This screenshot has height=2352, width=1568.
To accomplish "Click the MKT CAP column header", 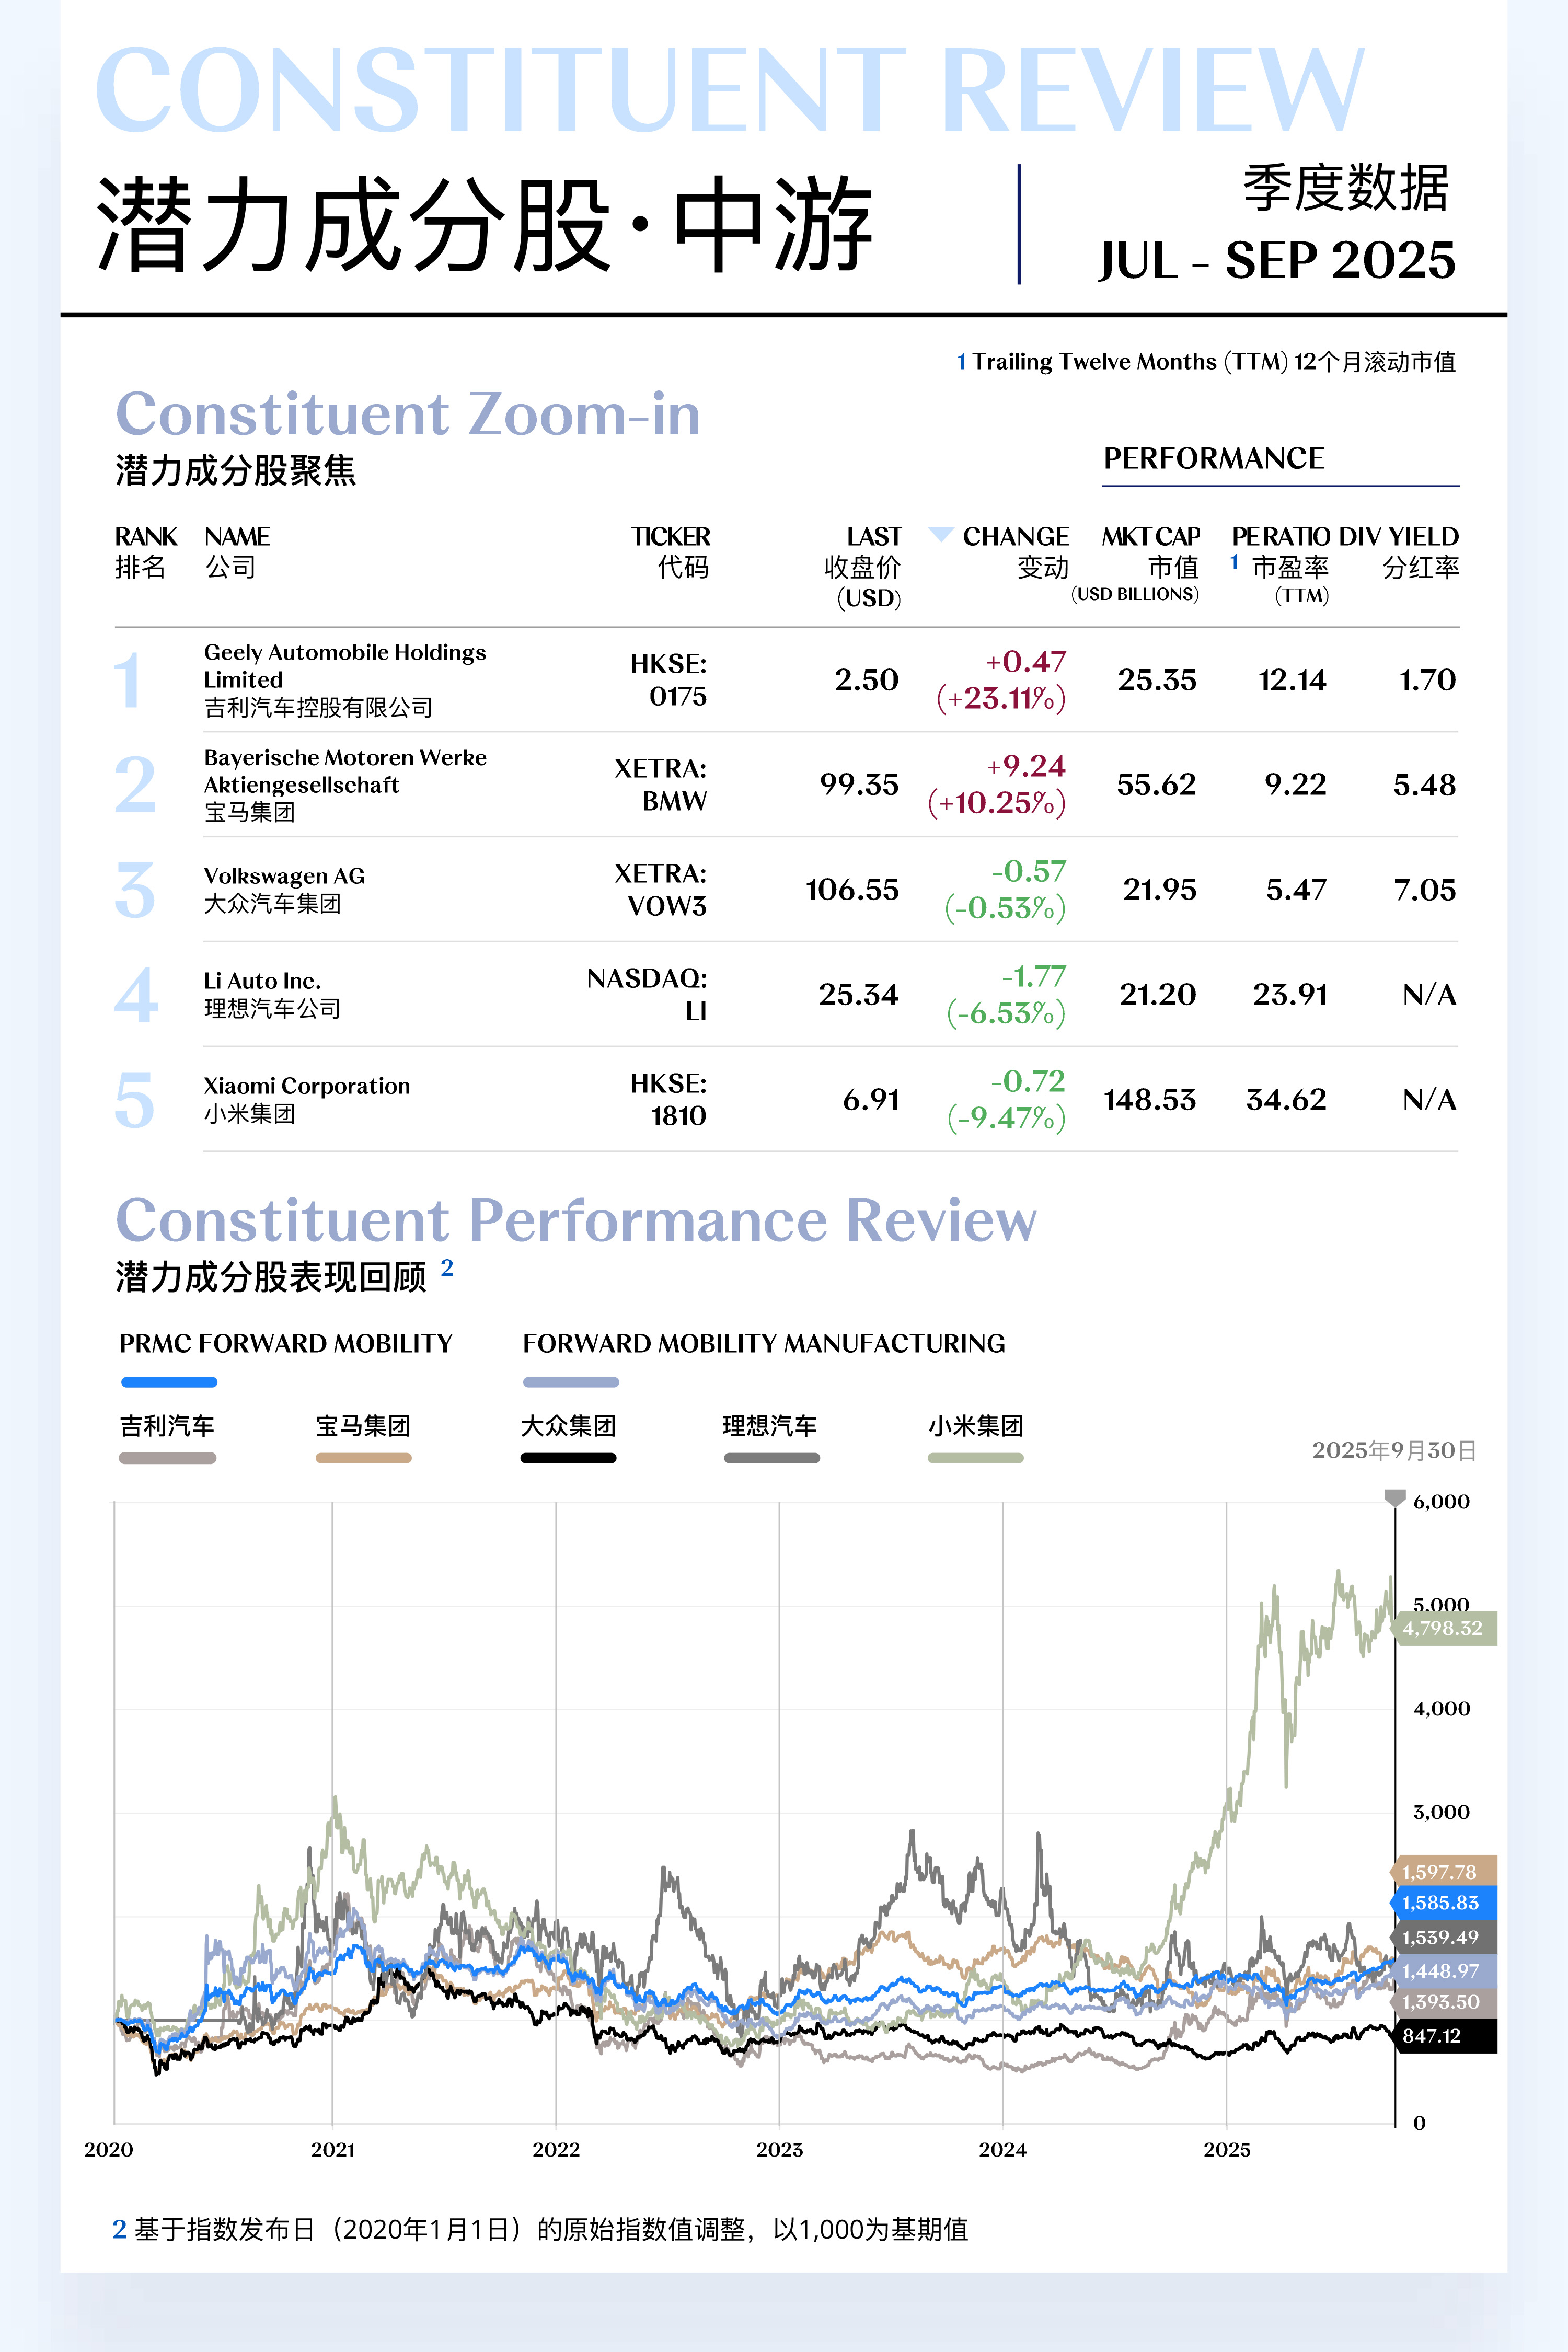I will (1150, 538).
